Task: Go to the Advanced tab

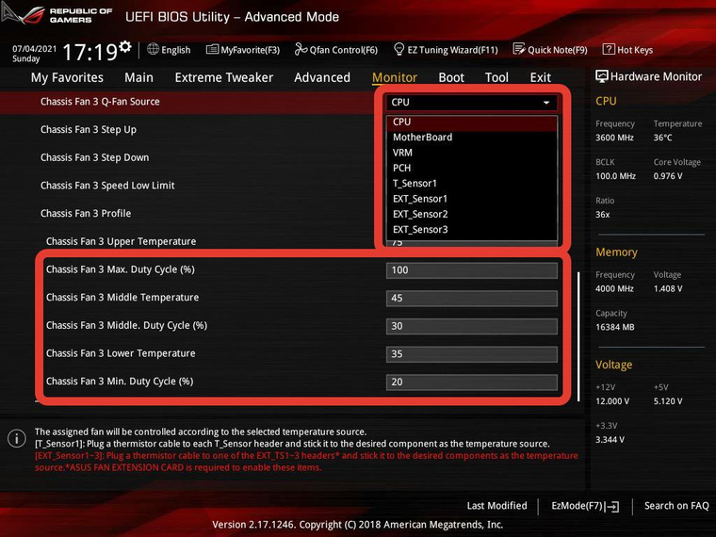Action: point(322,77)
